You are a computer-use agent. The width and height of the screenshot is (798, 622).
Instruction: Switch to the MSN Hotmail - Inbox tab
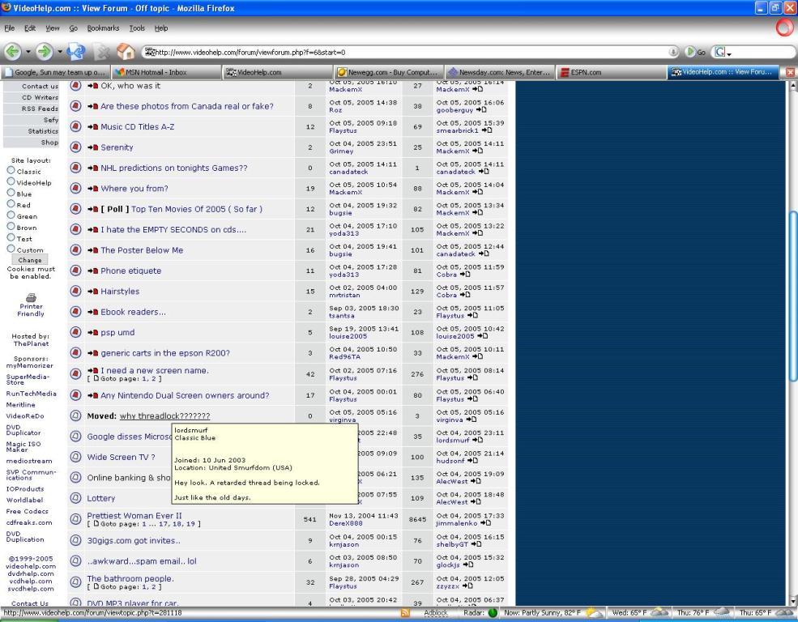tap(166, 72)
